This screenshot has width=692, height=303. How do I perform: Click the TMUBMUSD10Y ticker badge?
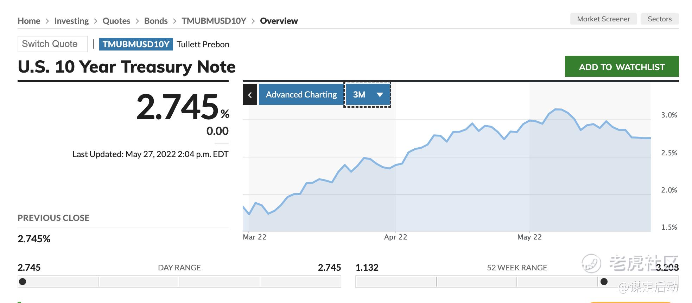(136, 45)
